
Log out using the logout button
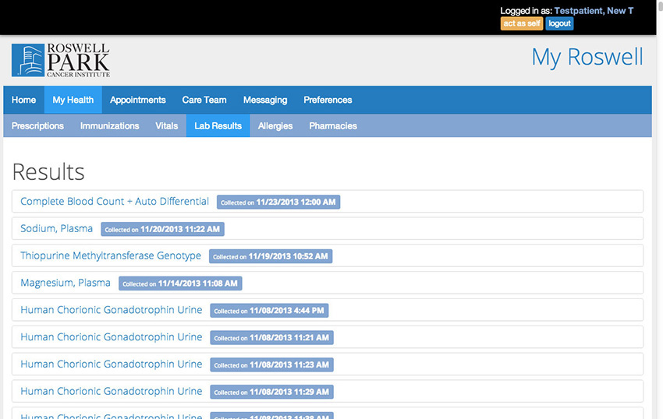click(x=559, y=23)
